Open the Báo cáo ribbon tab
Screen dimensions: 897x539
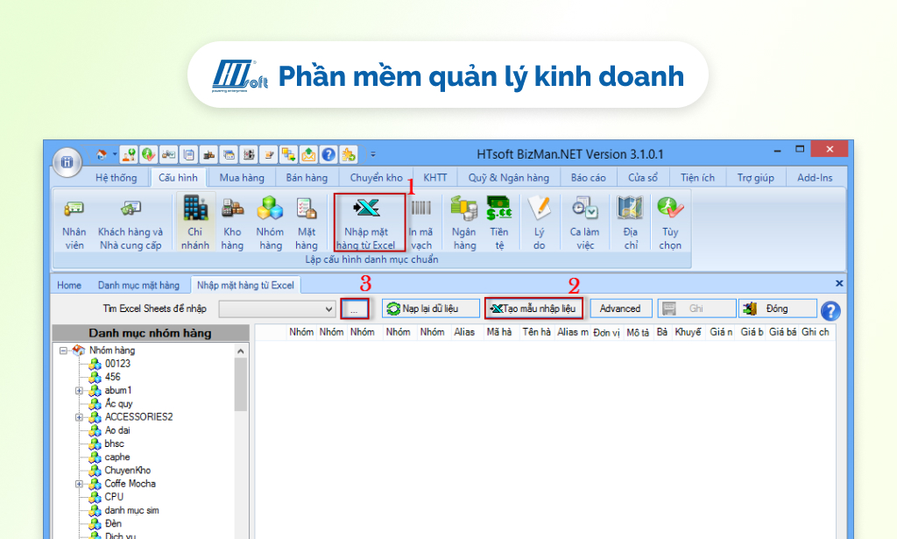(588, 178)
